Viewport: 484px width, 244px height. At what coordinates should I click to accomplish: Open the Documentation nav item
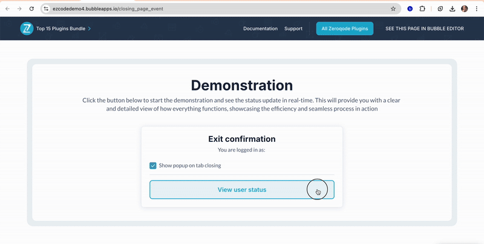point(260,28)
